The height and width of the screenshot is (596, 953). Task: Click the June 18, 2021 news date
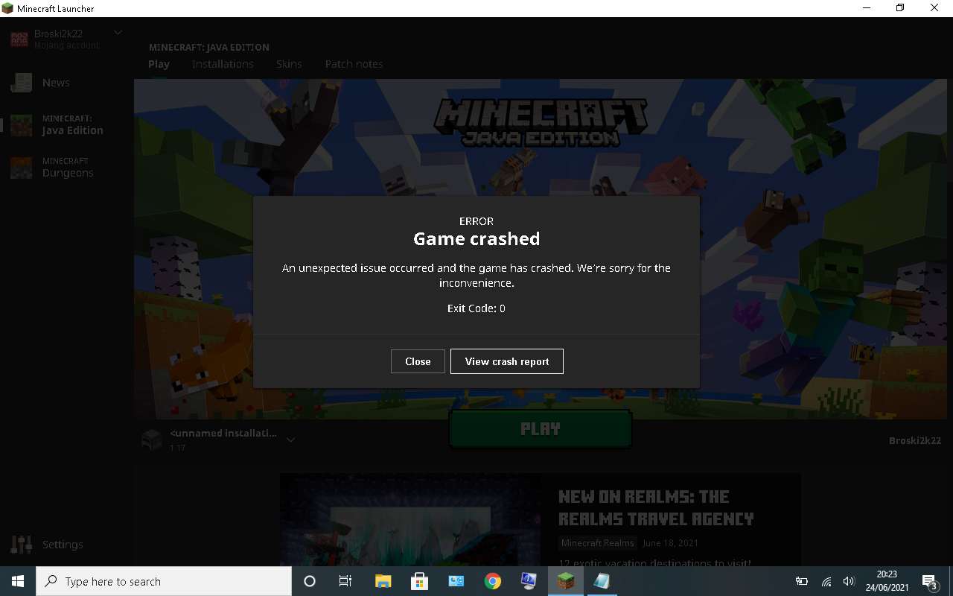670,543
